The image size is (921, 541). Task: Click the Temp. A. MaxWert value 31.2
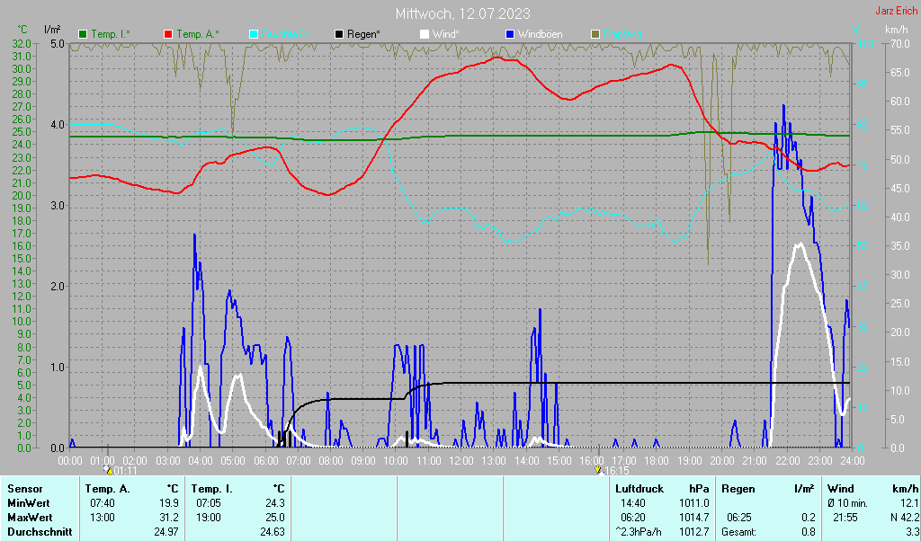[x=168, y=518]
